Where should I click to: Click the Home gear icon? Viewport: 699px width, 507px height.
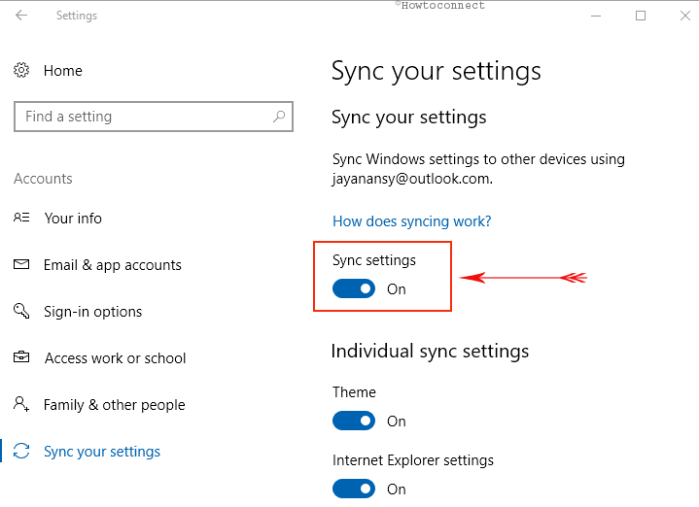(21, 71)
